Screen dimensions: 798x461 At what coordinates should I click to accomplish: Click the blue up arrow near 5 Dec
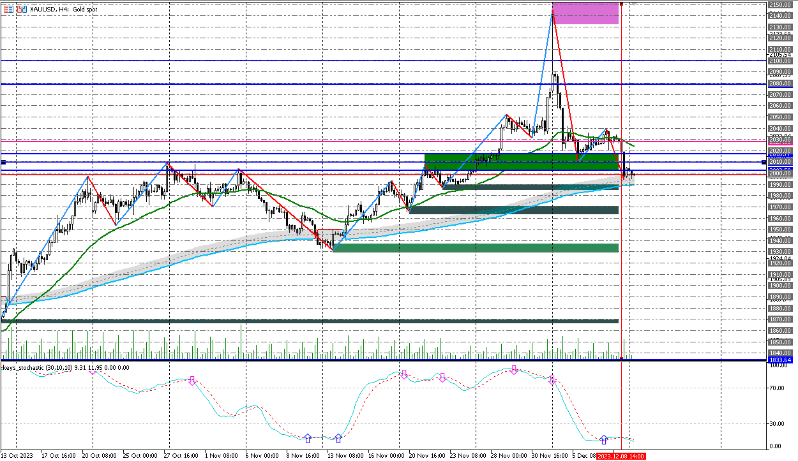click(x=604, y=439)
